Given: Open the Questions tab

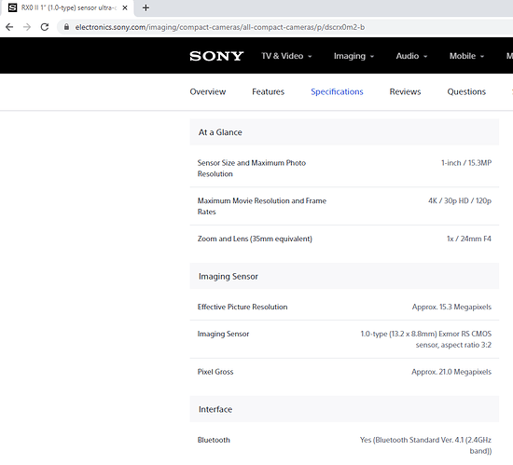Looking at the screenshot, I should pyautogui.click(x=466, y=92).
